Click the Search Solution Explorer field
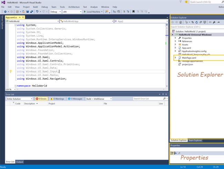224x169 pixels. click(197, 27)
